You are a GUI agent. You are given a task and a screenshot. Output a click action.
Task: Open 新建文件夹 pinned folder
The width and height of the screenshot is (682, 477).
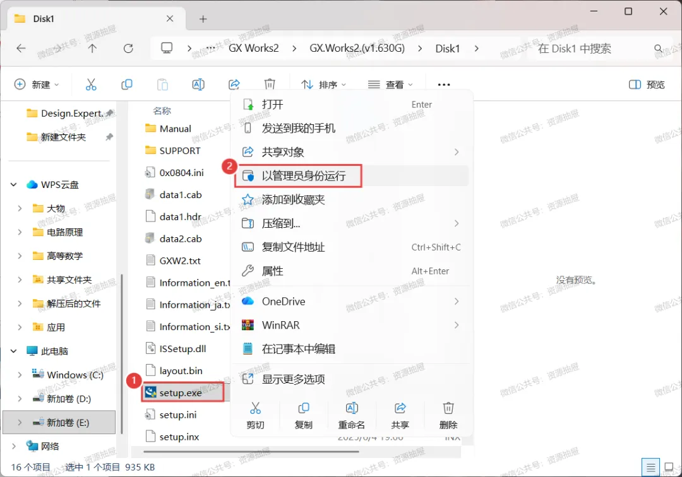[57, 138]
